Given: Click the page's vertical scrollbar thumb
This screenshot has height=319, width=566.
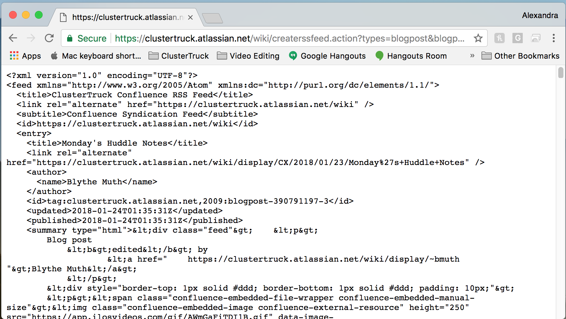Looking at the screenshot, I should [561, 72].
